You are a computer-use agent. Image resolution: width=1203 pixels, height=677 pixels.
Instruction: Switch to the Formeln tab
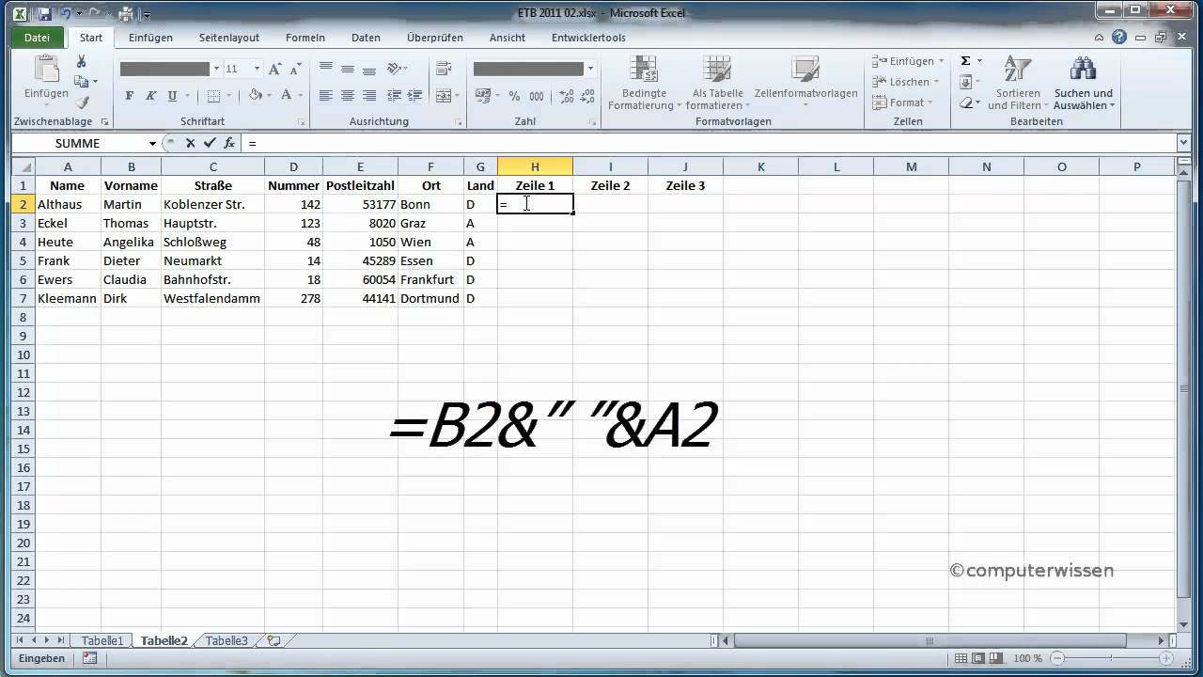click(x=305, y=38)
